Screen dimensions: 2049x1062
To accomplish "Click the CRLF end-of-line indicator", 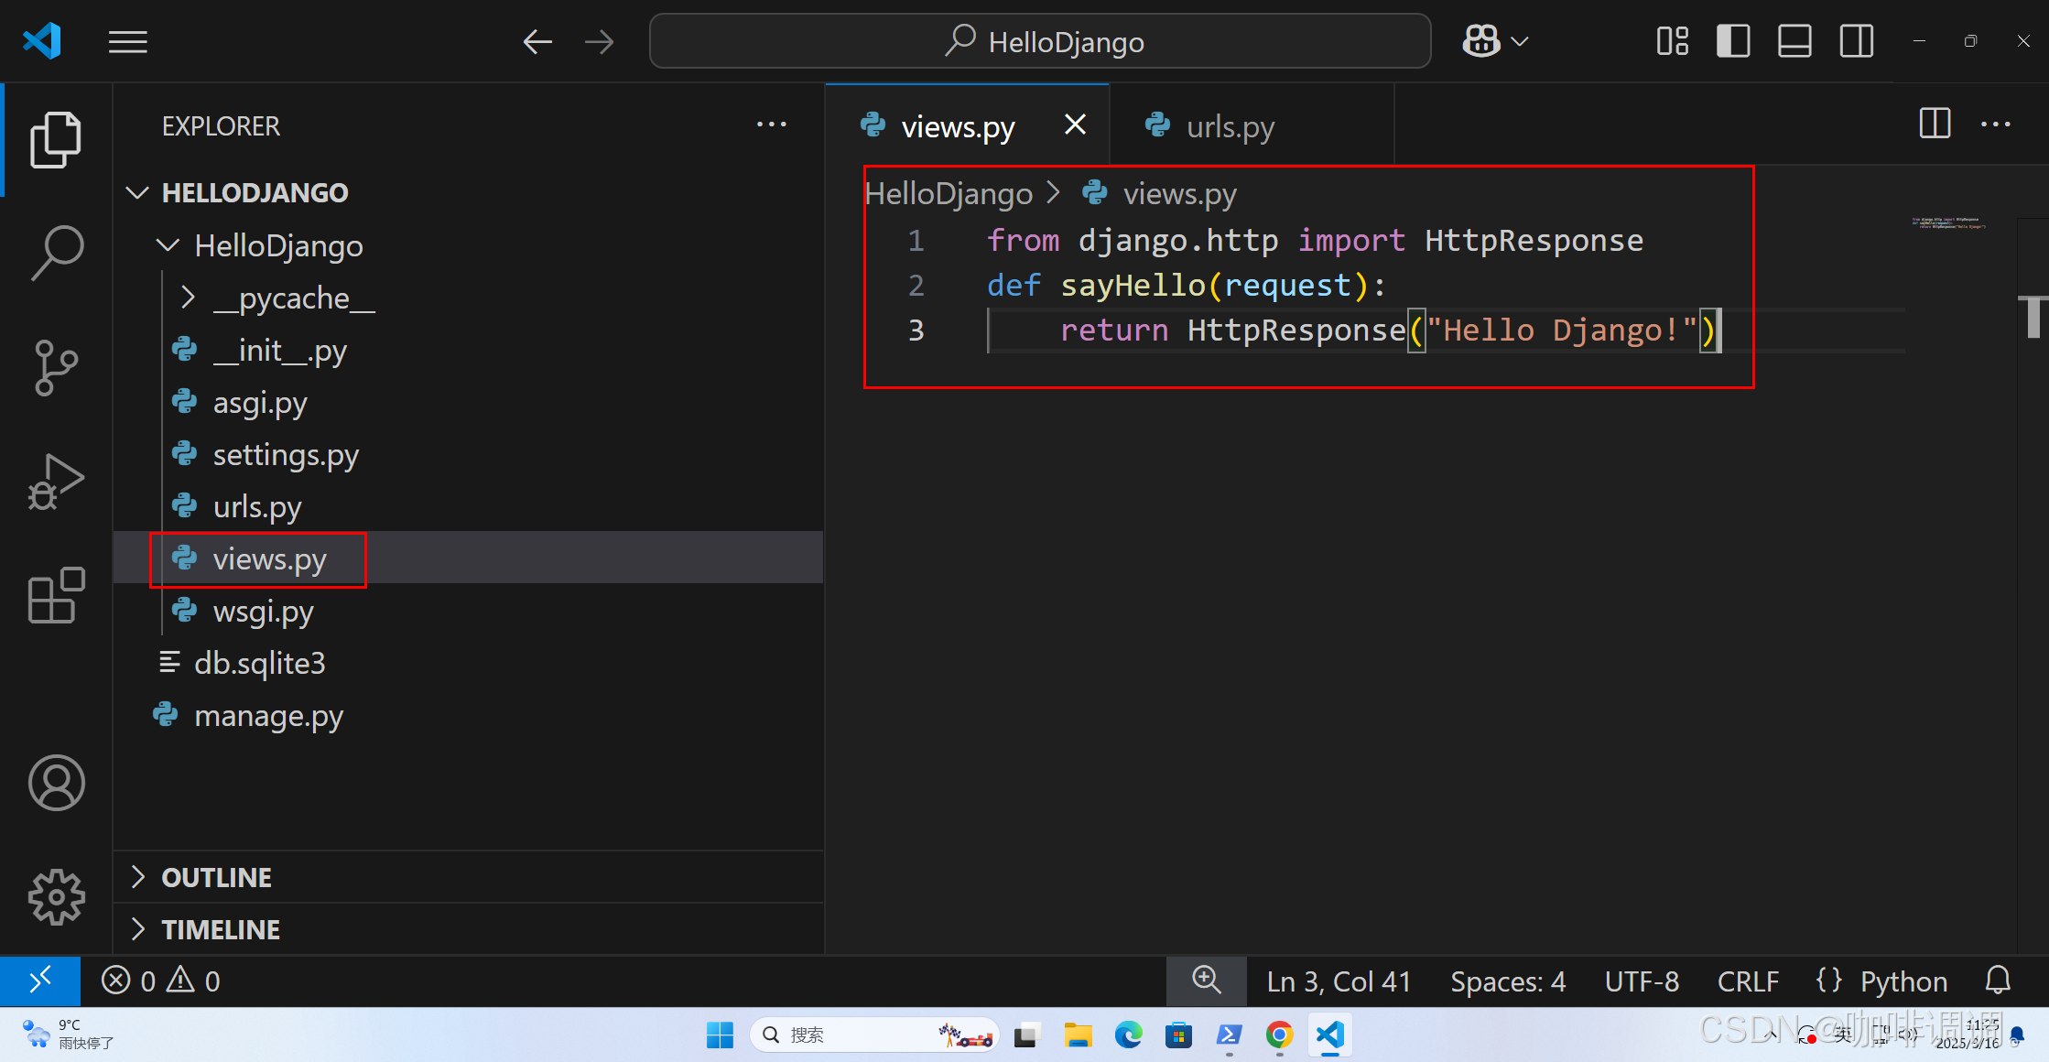I will 1747,981.
